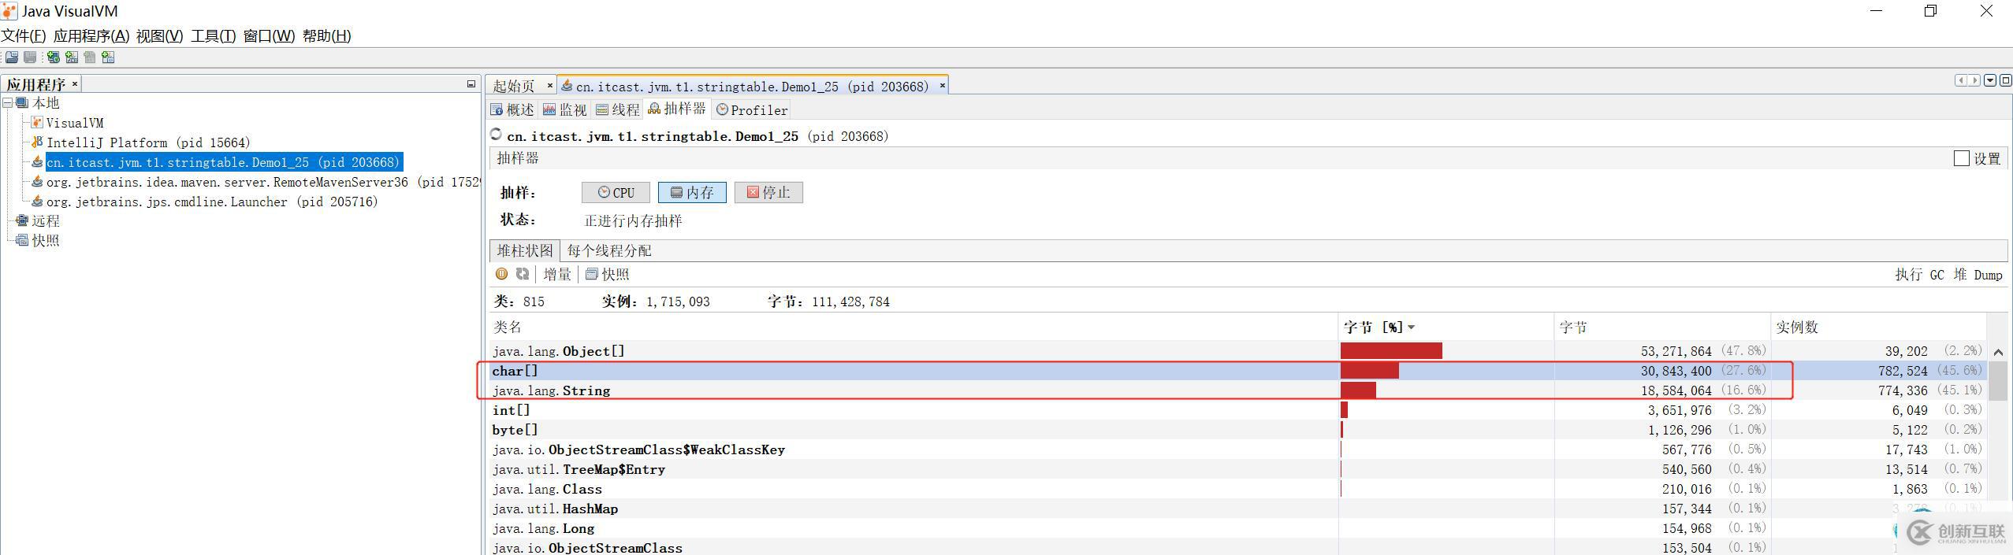2013x555 pixels.
Task: Click the Load snapshot toolbar icon
Action: click(x=12, y=57)
